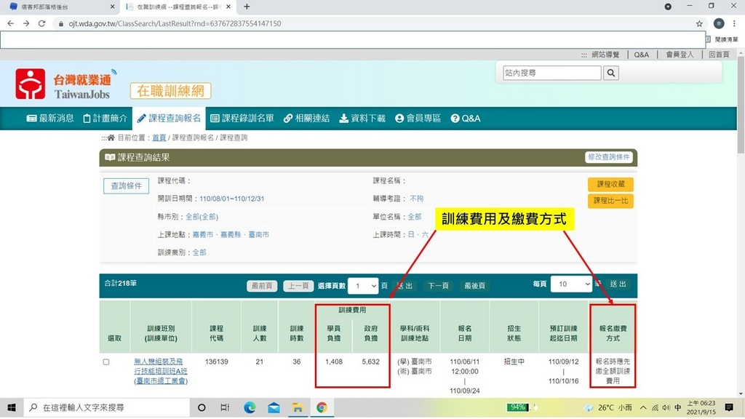Image resolution: width=745 pixels, height=419 pixels.
Task: Check the box for 無人機組裝 course row
Action: (x=106, y=362)
